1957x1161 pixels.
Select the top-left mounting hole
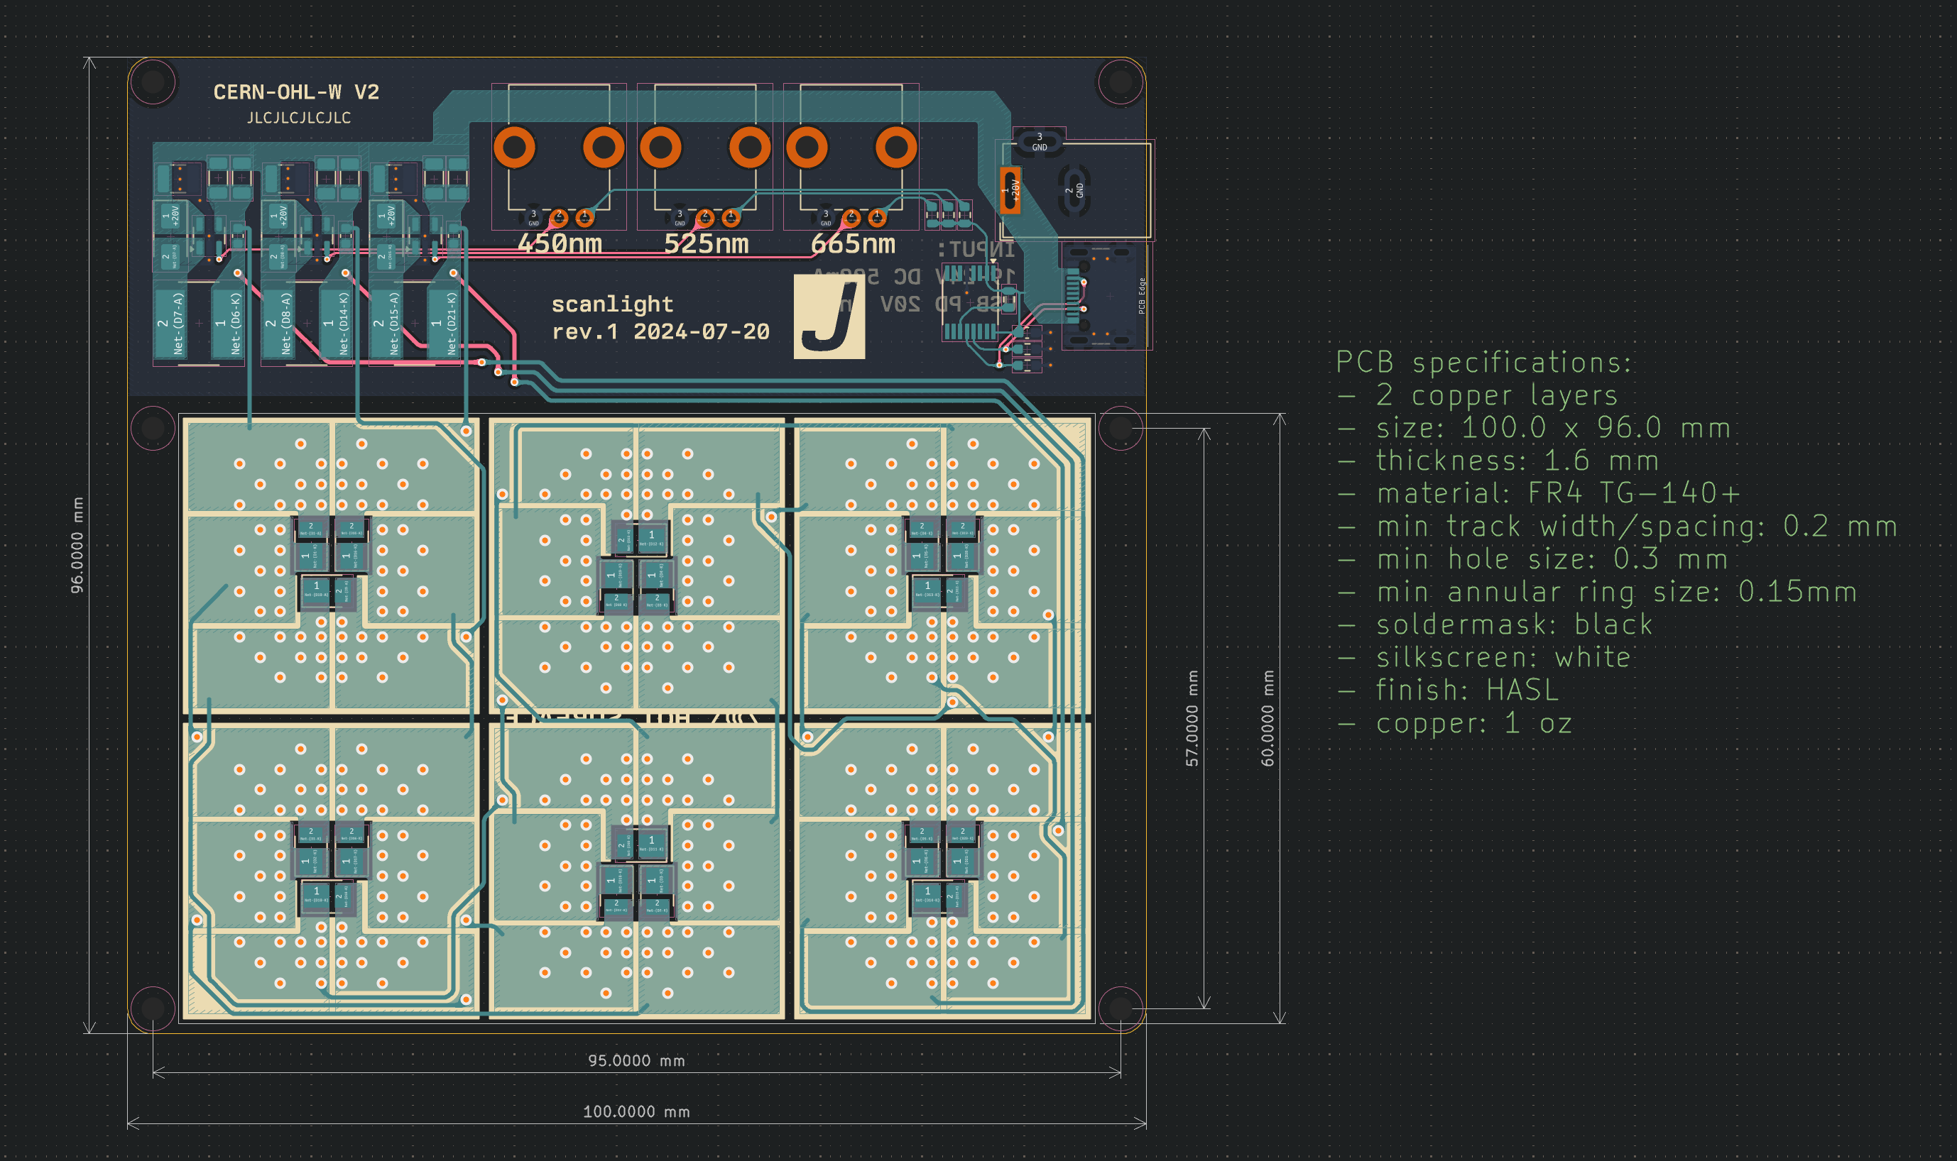(x=153, y=82)
